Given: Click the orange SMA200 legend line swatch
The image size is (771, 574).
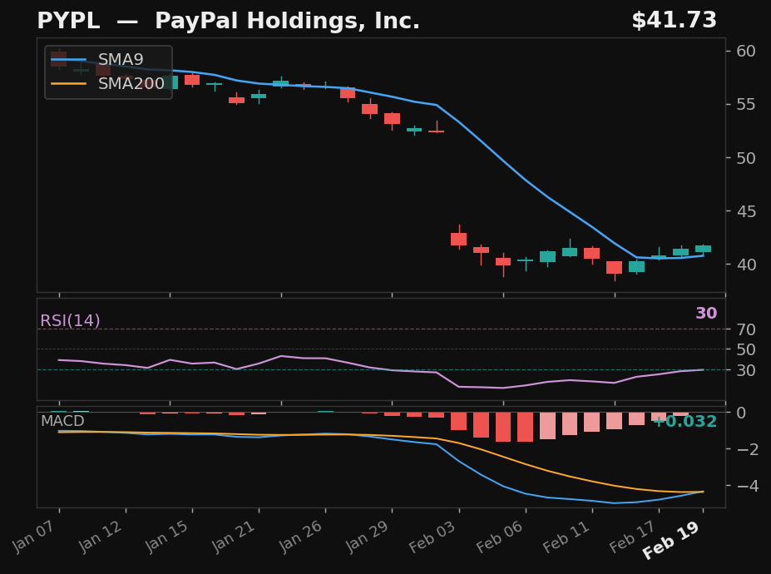Looking at the screenshot, I should 68,84.
